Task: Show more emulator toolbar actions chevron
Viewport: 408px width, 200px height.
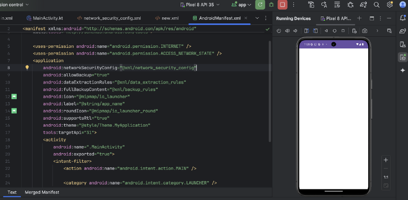Action: click(x=377, y=31)
